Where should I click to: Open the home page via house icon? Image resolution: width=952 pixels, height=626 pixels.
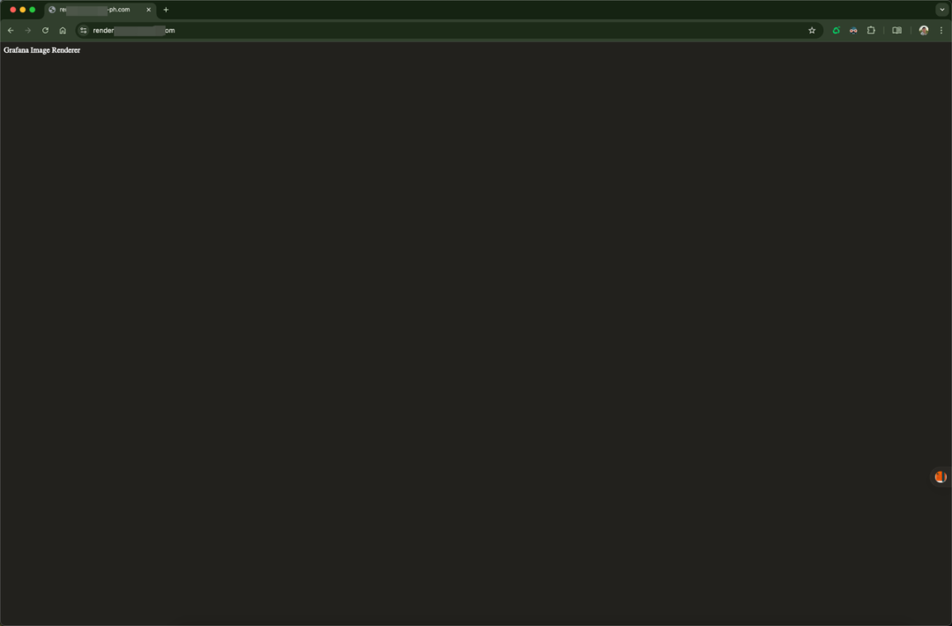(x=63, y=30)
